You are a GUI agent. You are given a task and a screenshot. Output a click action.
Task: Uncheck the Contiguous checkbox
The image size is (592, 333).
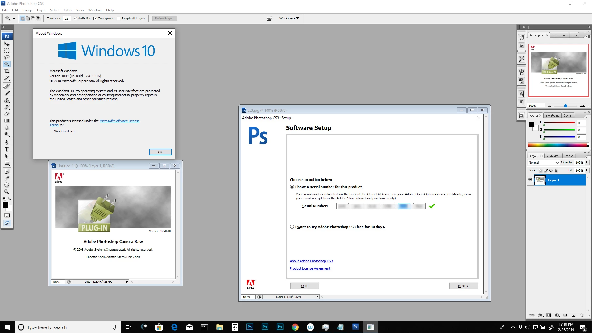tap(95, 19)
